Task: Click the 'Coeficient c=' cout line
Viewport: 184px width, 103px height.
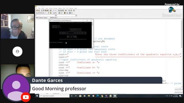Action: 79,73
